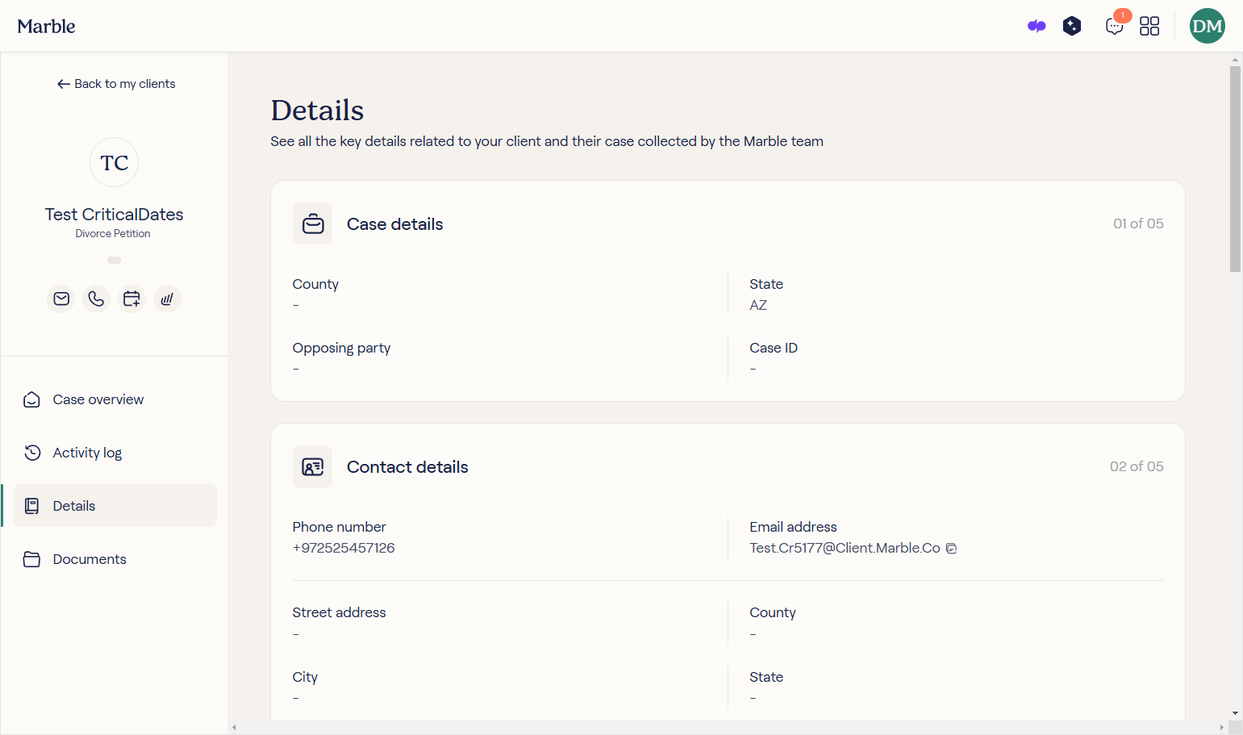Click the horizontal scrollbar right arrow
Screen dimensions: 1243x735
click(1221, 728)
